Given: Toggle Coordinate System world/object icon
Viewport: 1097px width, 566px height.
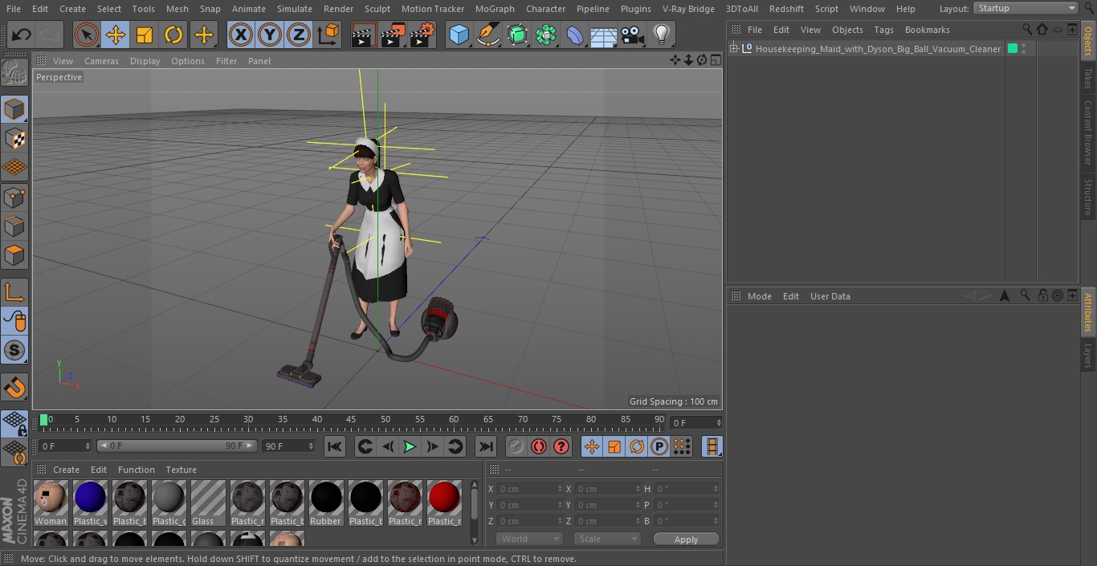Looking at the screenshot, I should (x=328, y=35).
